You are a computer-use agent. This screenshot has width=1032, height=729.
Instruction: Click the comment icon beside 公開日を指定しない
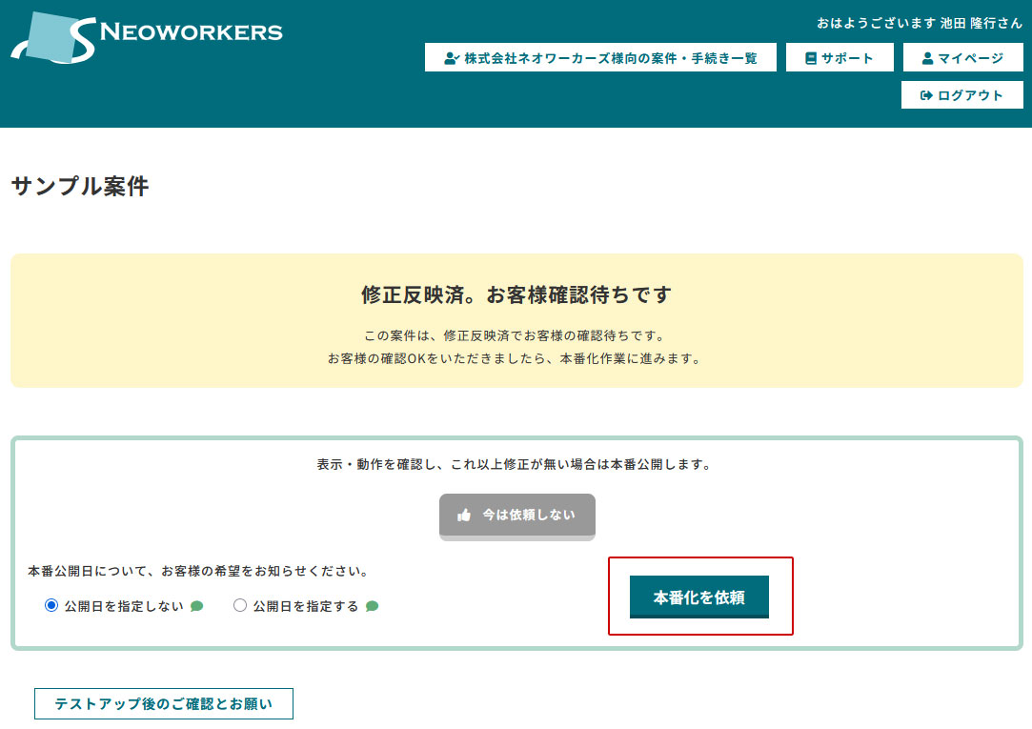(197, 606)
